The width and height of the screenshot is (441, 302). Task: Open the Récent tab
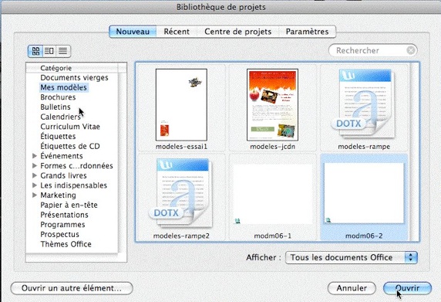tap(177, 32)
